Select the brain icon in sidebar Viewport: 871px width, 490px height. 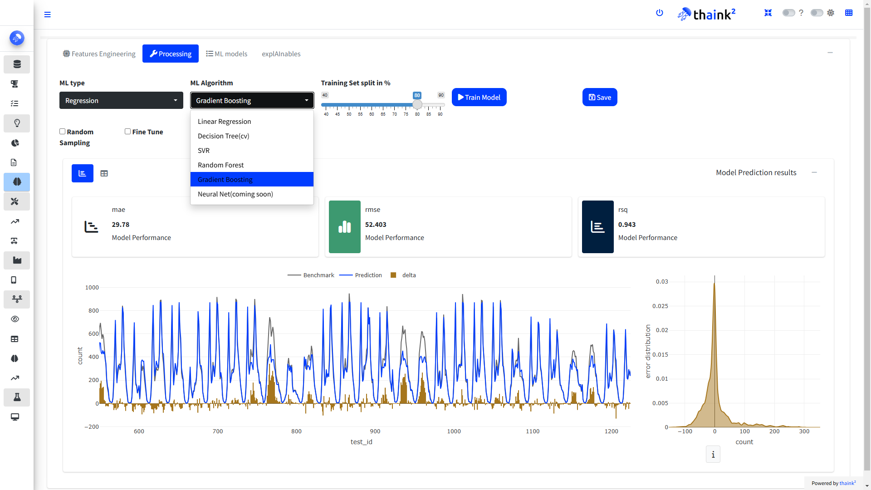pyautogui.click(x=17, y=182)
